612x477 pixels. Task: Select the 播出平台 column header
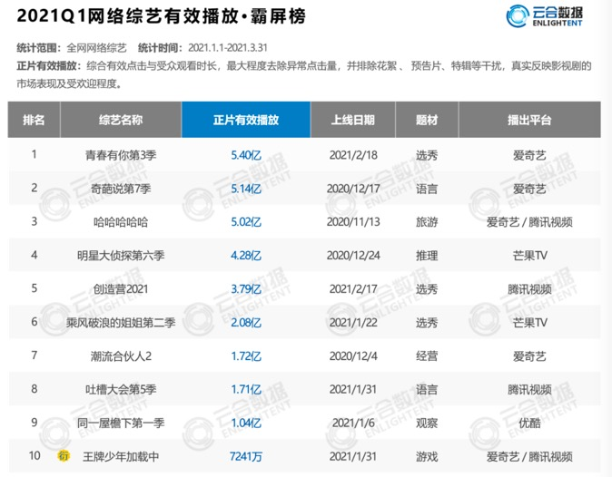click(529, 120)
